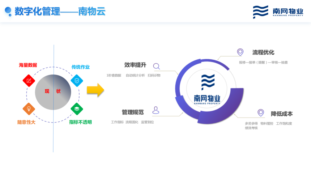Screen dimensions: 311x175
Task: Select the text 工作饱和度
Action: pos(284,124)
